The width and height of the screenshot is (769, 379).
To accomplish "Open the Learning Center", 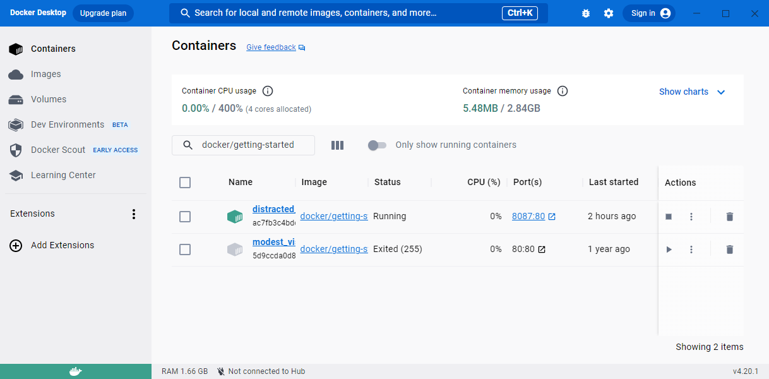I will coord(63,175).
